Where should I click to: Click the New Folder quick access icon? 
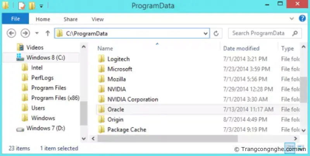coord(33,6)
